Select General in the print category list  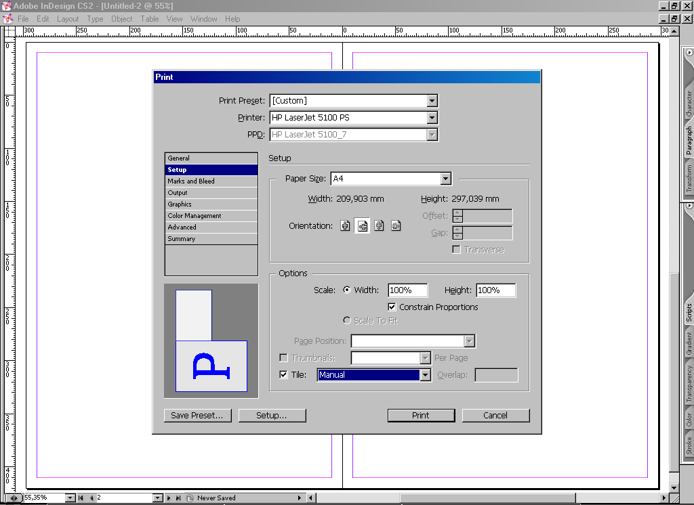coord(211,158)
